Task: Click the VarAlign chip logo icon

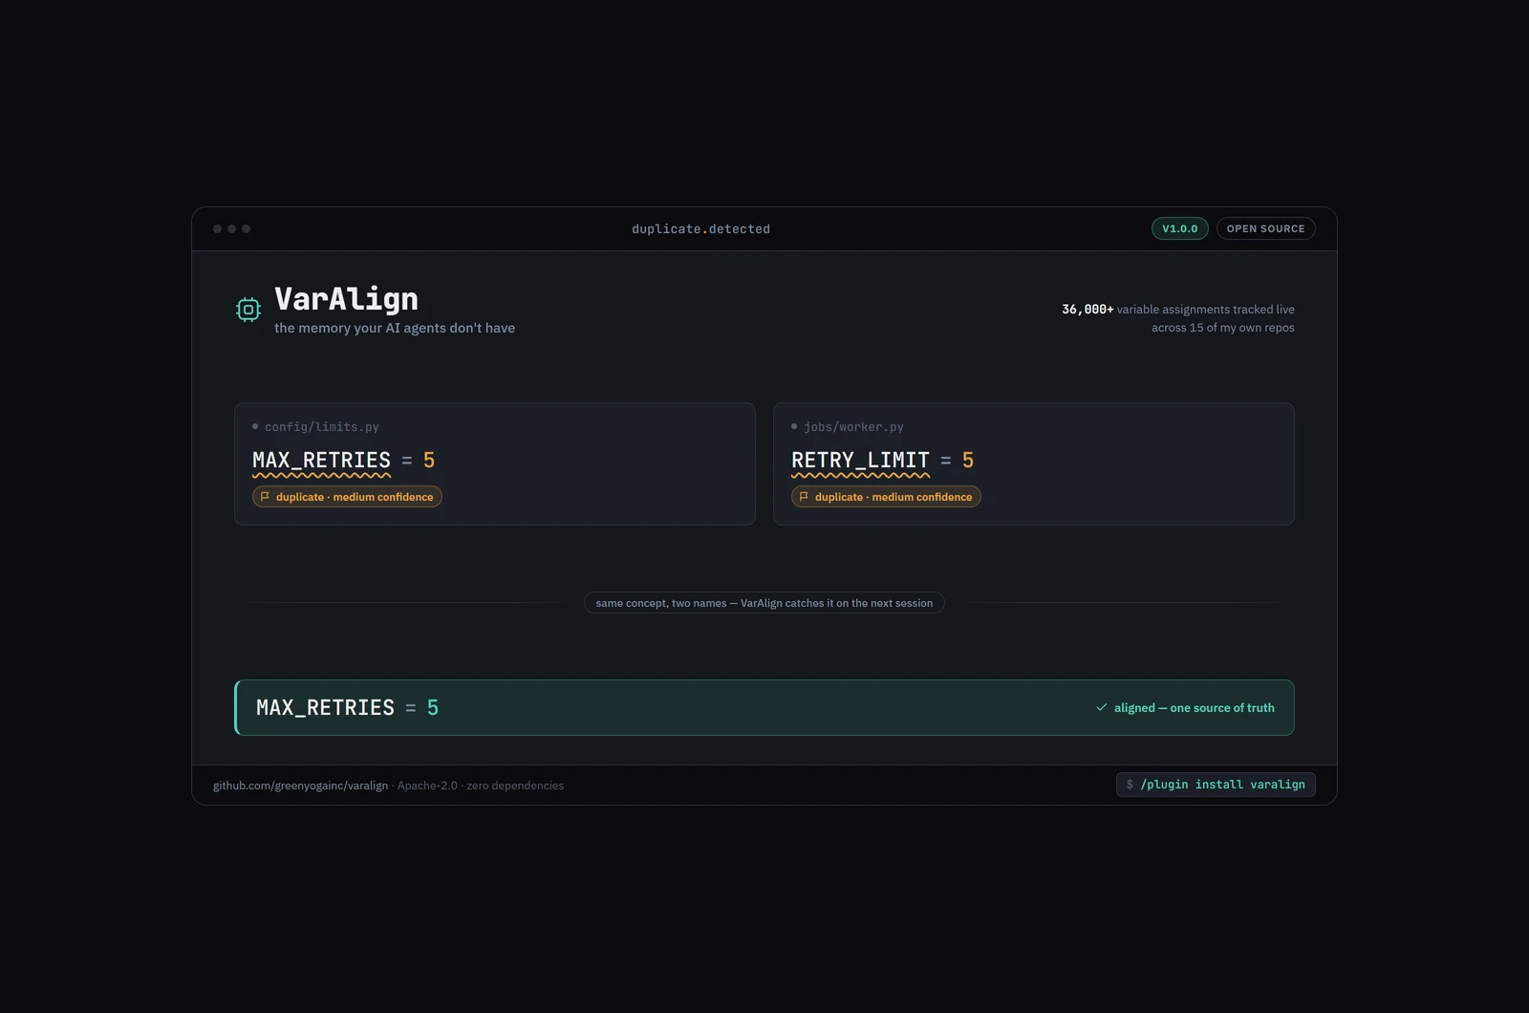Action: point(248,310)
